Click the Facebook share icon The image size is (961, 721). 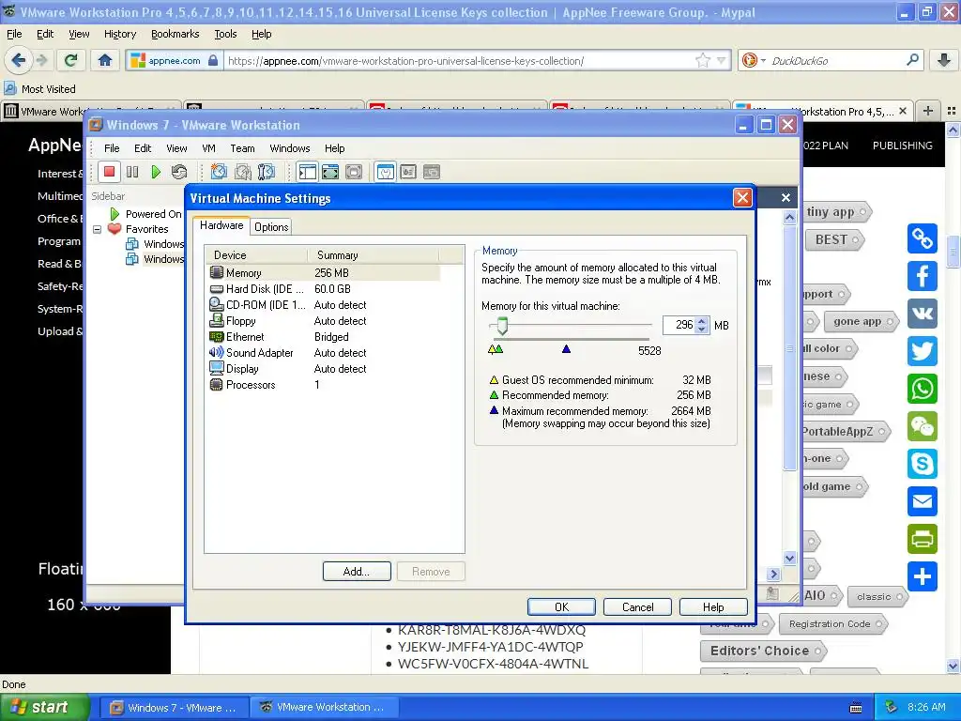(923, 277)
